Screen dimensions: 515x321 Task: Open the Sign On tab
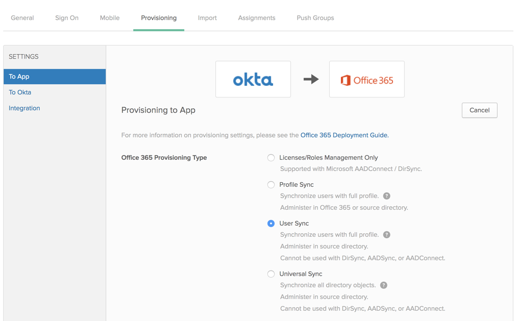67,18
